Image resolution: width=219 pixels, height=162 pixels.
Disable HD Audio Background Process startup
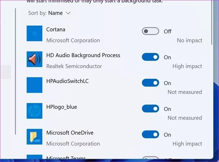150,57
